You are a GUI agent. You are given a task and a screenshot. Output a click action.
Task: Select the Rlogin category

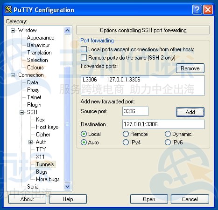coord(34,105)
